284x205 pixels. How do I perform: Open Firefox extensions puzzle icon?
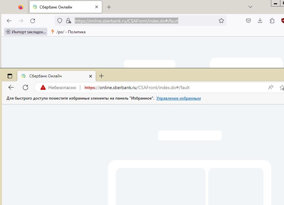(272, 21)
